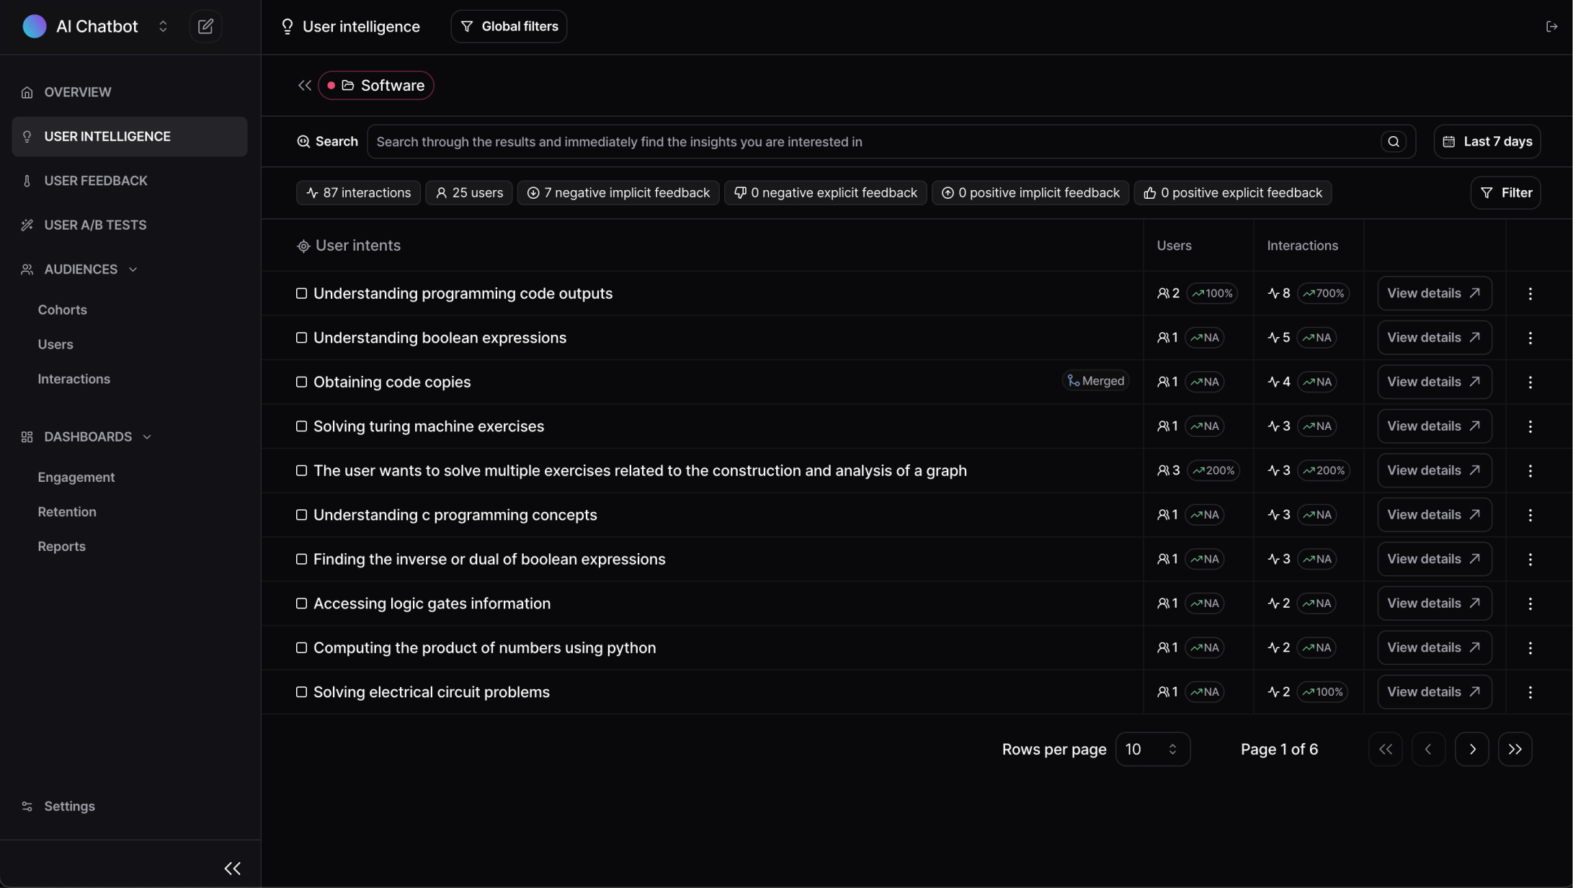Image resolution: width=1573 pixels, height=888 pixels.
Task: Open the Last 7 days date picker
Action: point(1487,142)
